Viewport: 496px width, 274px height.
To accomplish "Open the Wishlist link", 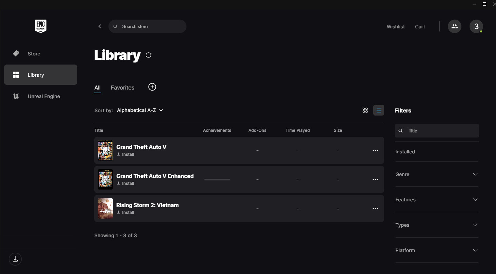I will (x=396, y=27).
